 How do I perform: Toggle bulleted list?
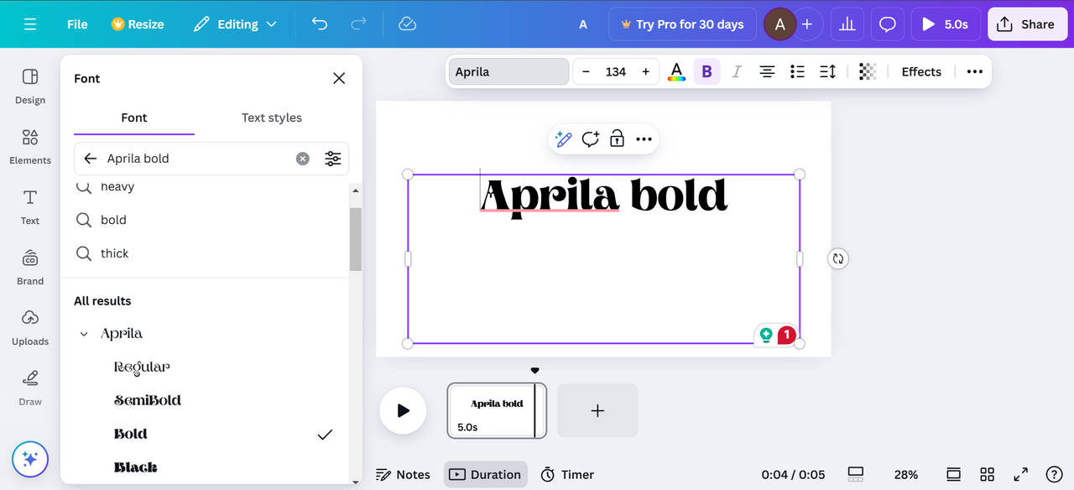pyautogui.click(x=797, y=72)
